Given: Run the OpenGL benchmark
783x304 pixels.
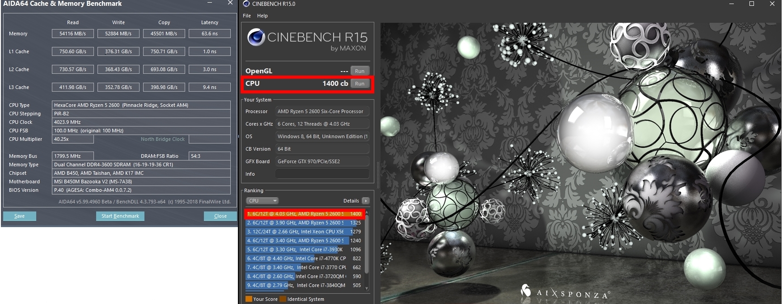Looking at the screenshot, I should pyautogui.click(x=360, y=71).
